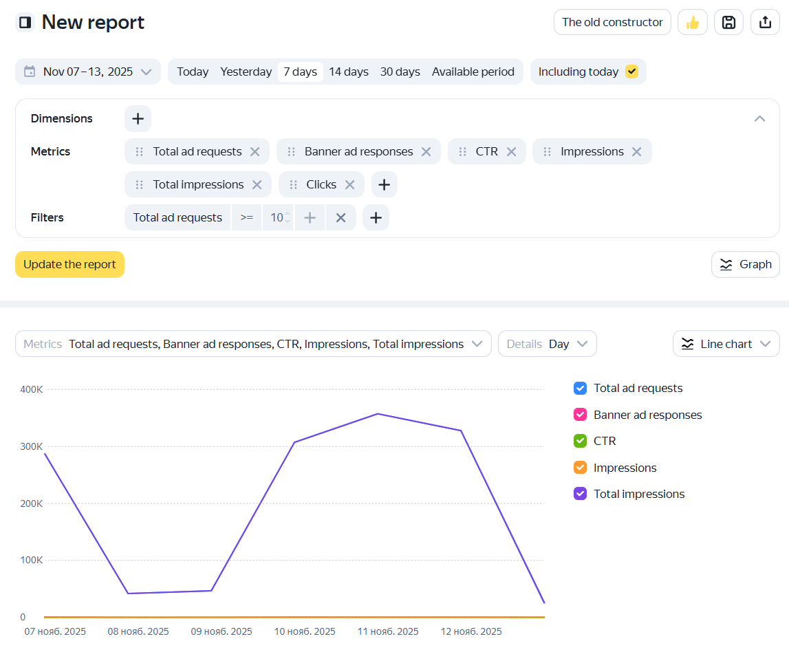Viewport: 789px width, 652px height.
Task: Select the Yesterday period tab
Action: pyautogui.click(x=246, y=72)
